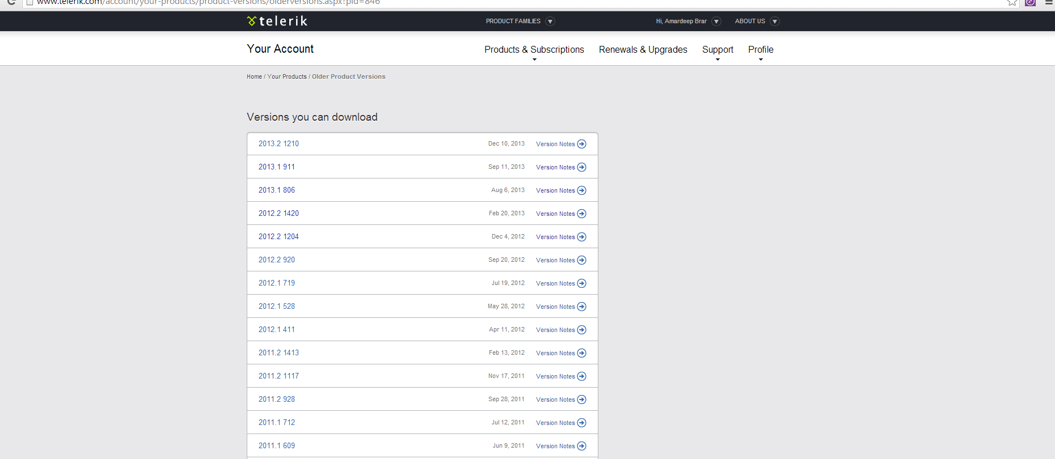The image size is (1055, 459).
Task: Download version 2011.2 1117
Action: 278,376
